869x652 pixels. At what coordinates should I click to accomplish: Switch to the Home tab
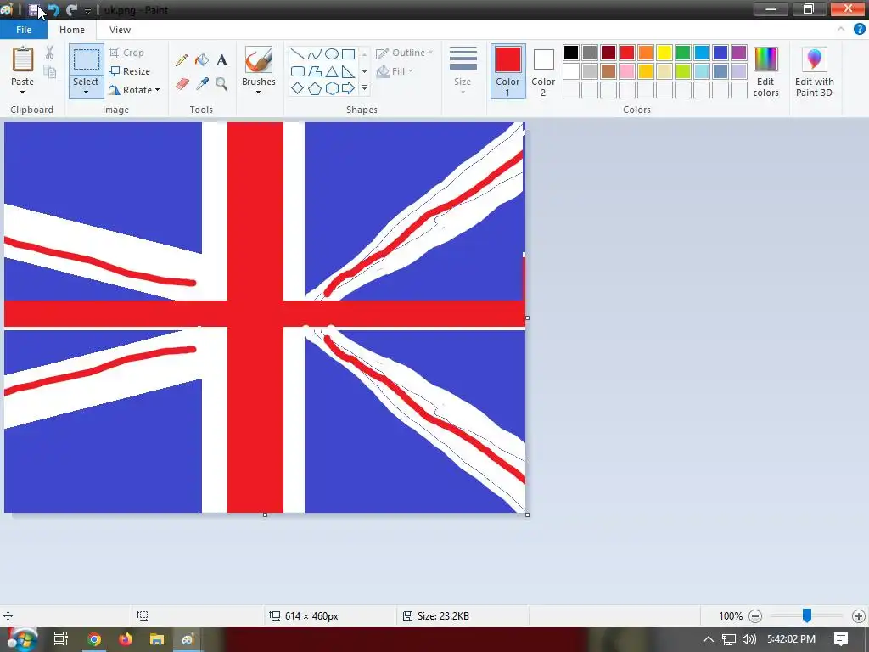(72, 30)
